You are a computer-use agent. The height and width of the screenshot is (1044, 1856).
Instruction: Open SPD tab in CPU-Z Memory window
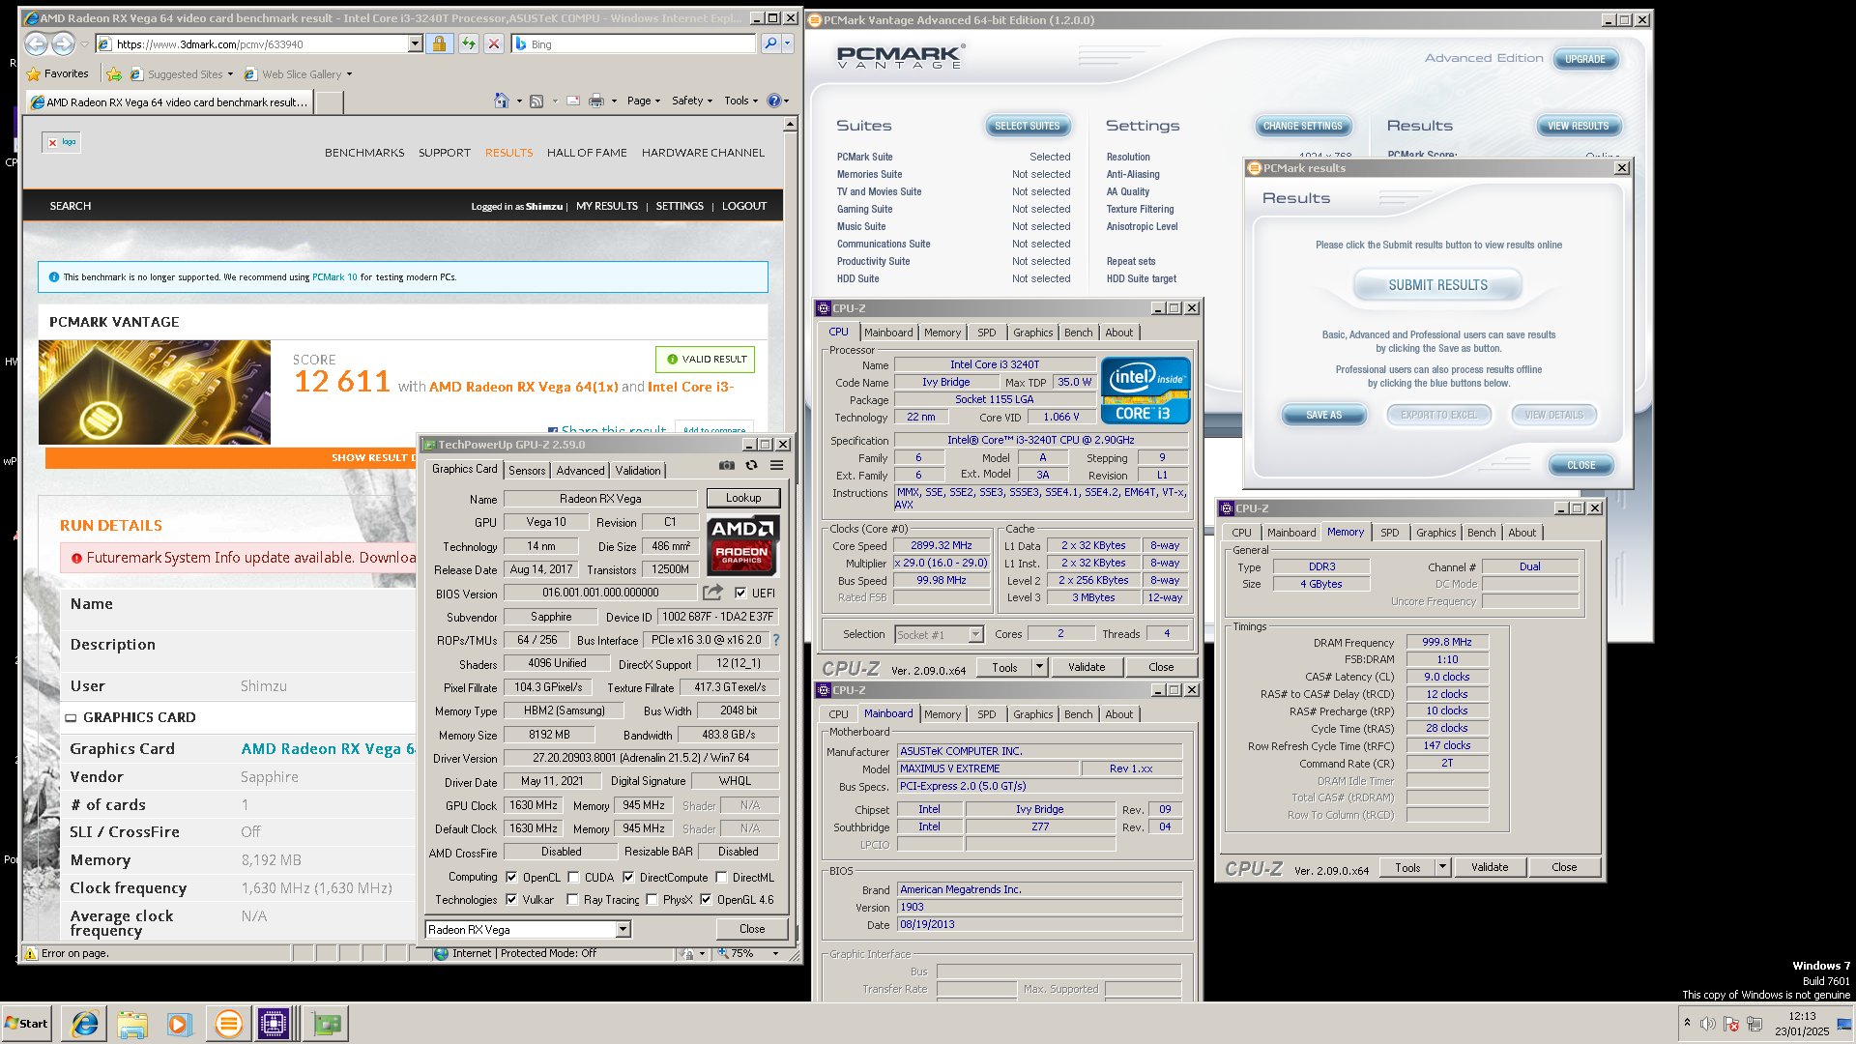click(x=1389, y=533)
